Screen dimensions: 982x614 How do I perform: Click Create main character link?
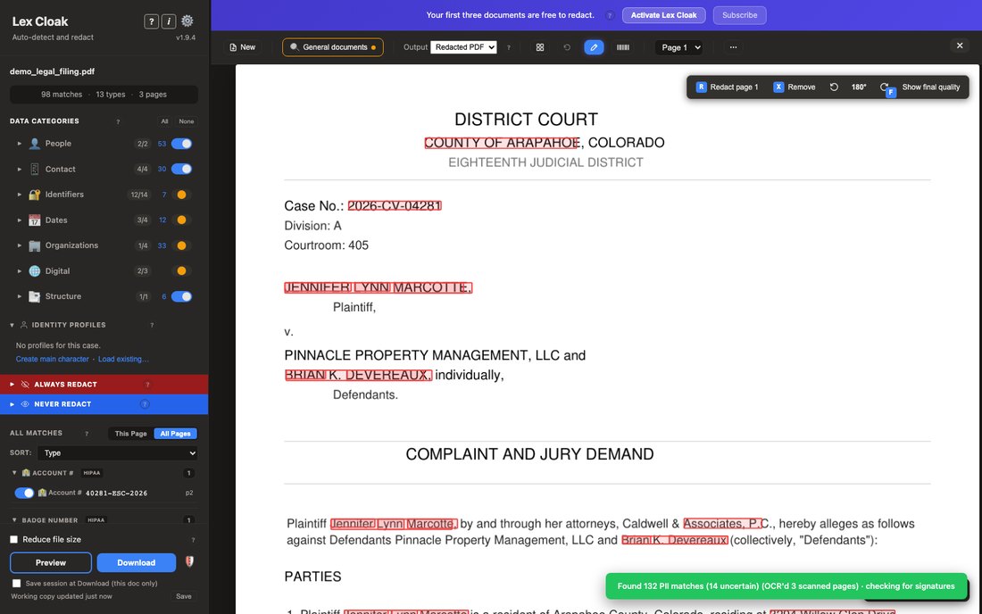coord(52,360)
